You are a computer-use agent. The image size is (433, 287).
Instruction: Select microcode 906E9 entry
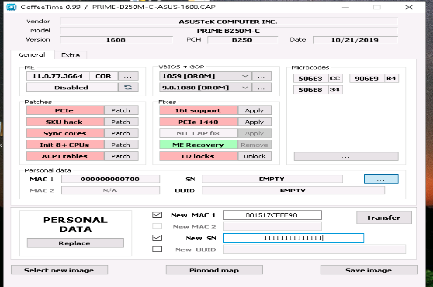click(367, 78)
